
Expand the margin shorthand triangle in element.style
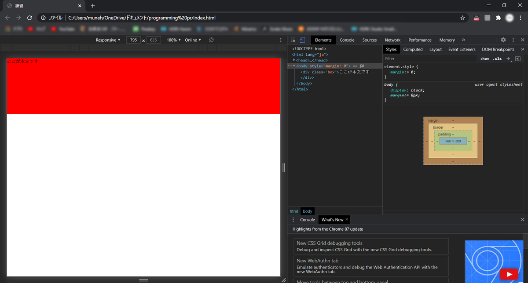(x=408, y=72)
